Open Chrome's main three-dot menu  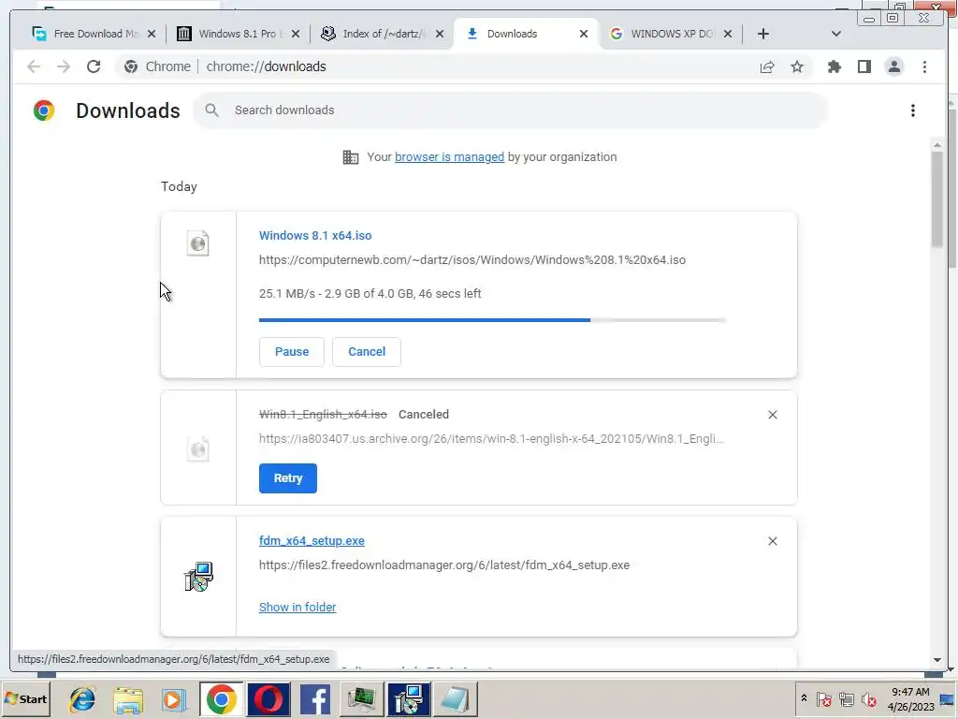pos(924,66)
